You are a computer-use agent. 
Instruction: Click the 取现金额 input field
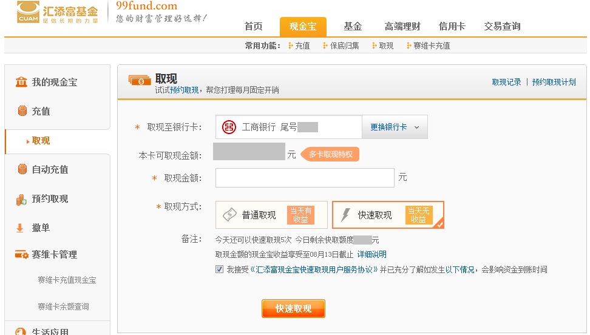click(305, 178)
